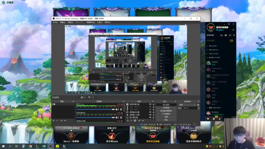Click microphone icon at friends panel bottom
Screen dimensions: 265x149
click(x=220, y=119)
